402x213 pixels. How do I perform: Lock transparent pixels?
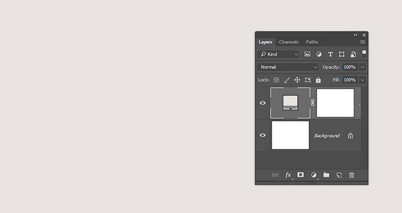pyautogui.click(x=276, y=80)
